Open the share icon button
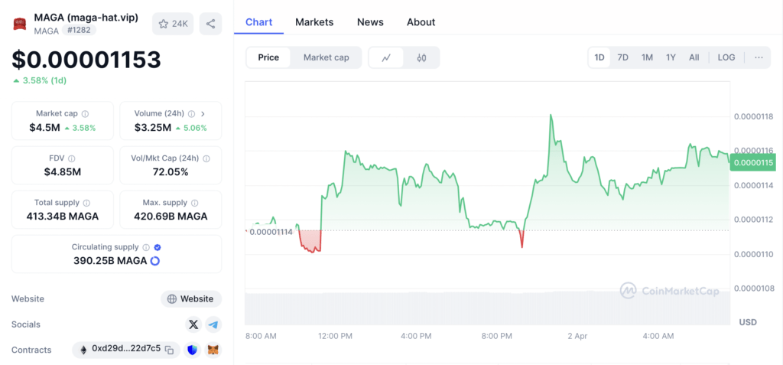 pos(210,24)
